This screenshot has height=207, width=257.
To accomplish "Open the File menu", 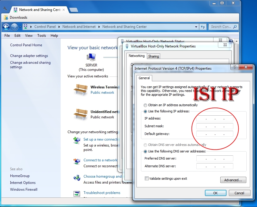I will coord(7,36).
